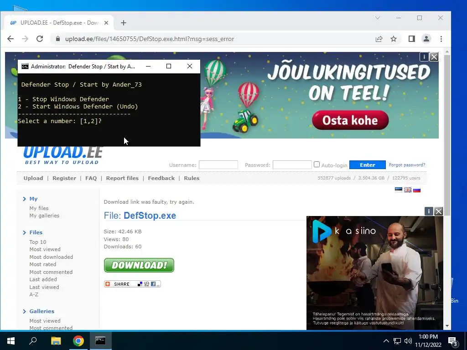Close the top banner advertisement
This screenshot has height=350, width=467.
434,57
